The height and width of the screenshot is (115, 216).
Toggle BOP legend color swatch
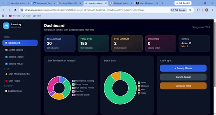click(73, 88)
